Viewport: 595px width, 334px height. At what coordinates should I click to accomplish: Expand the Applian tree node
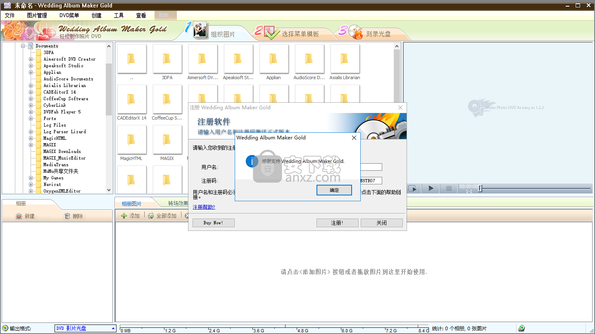(31, 72)
